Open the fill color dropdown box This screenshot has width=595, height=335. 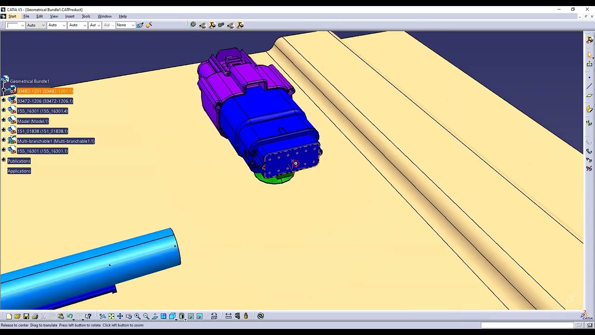[x=15, y=25]
